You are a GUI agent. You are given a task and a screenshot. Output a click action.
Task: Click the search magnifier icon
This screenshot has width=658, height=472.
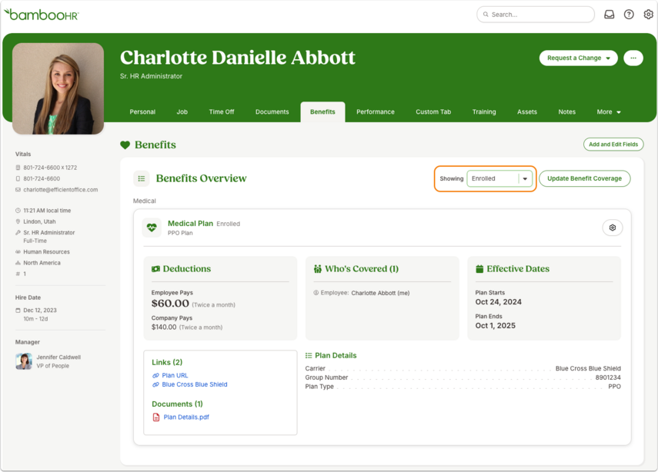pos(486,15)
